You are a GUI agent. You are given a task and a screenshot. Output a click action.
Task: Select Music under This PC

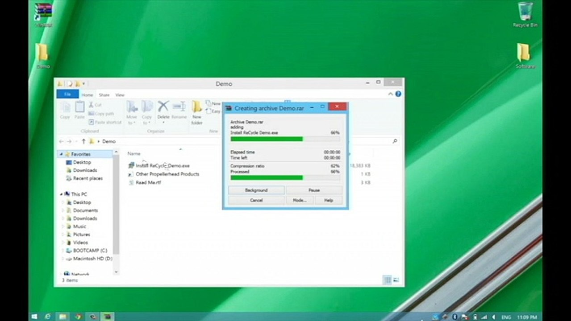coord(76,226)
